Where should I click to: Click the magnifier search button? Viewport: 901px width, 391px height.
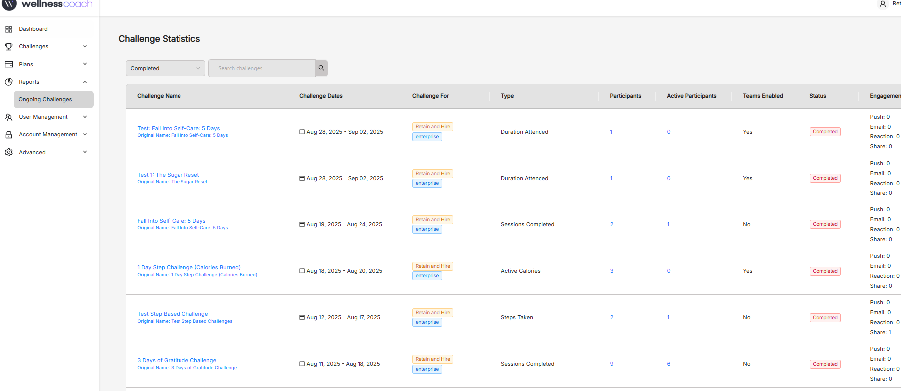pos(321,68)
